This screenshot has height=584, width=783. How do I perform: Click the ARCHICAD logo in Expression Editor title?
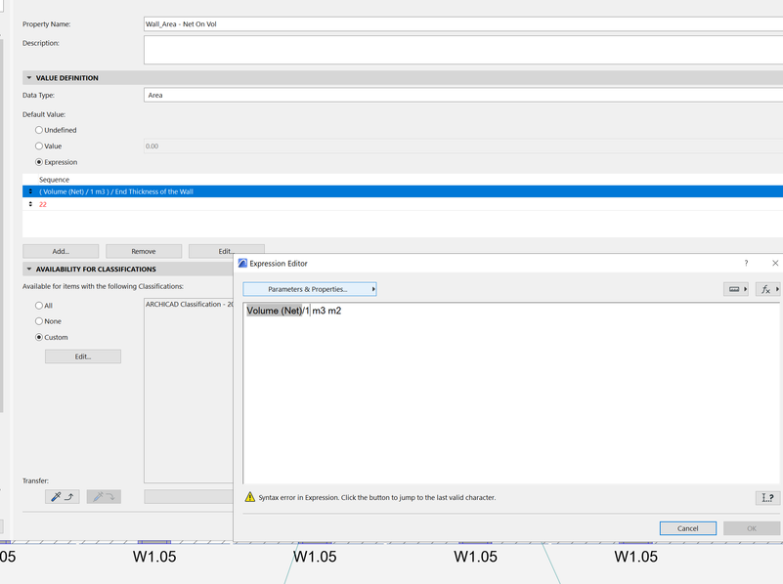242,264
